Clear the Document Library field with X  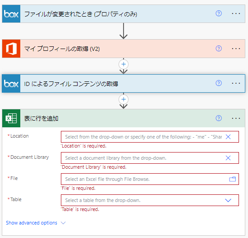pos(228,158)
